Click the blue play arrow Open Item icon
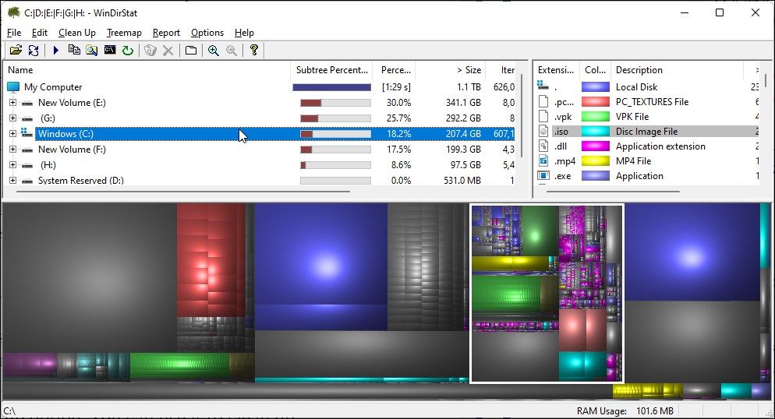Screen dimensions: 775x419 click(56, 51)
